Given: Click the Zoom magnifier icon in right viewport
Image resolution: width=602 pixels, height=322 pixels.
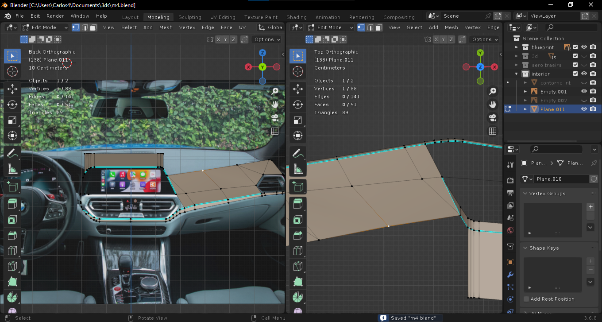Looking at the screenshot, I should click(x=492, y=91).
